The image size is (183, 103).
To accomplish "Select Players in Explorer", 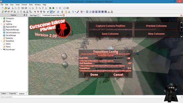I will click(8, 21).
